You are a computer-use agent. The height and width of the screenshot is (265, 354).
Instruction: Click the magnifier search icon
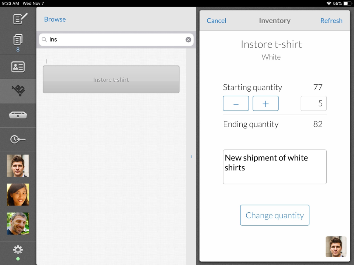(44, 40)
